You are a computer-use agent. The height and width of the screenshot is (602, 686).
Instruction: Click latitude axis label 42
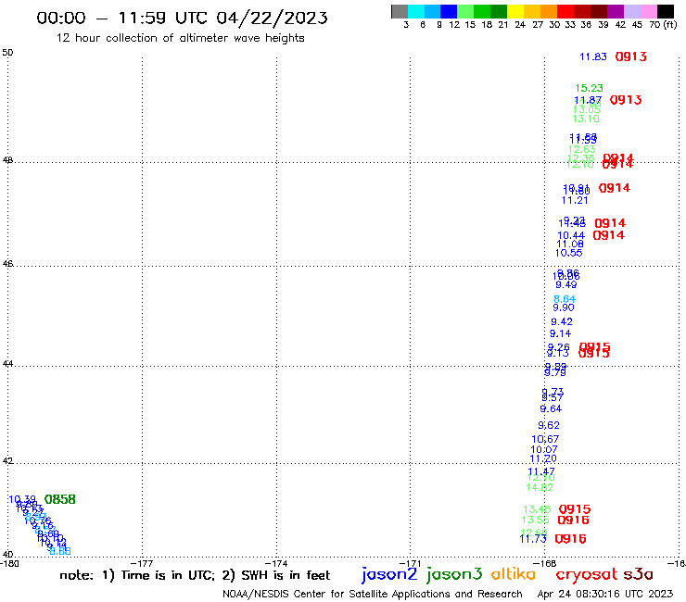coord(7,461)
